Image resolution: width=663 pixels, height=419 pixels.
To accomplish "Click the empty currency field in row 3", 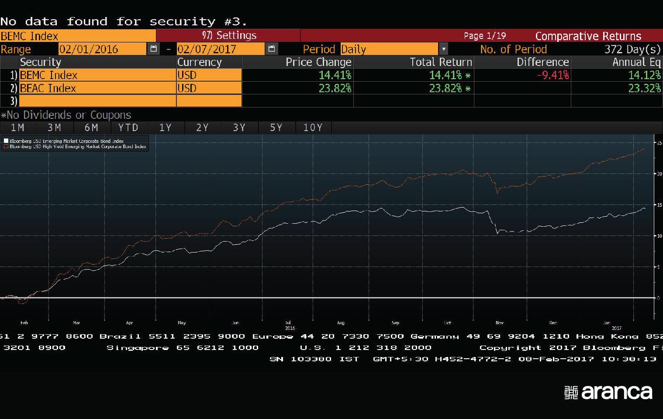I will (209, 101).
